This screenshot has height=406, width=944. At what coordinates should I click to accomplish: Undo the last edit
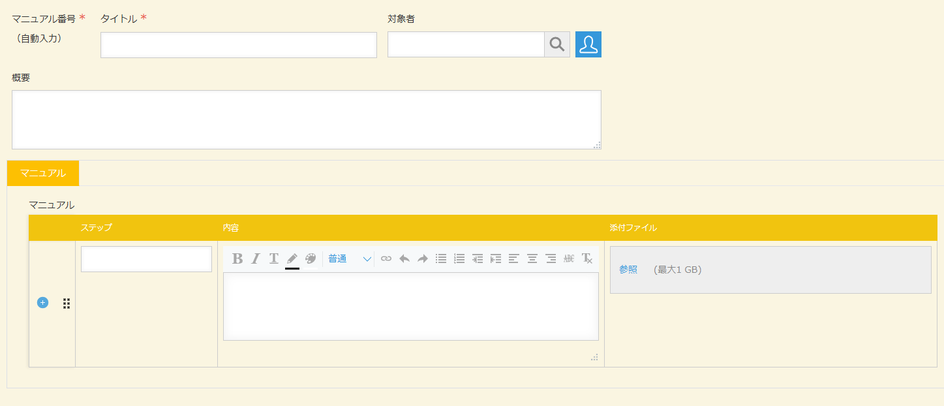404,258
